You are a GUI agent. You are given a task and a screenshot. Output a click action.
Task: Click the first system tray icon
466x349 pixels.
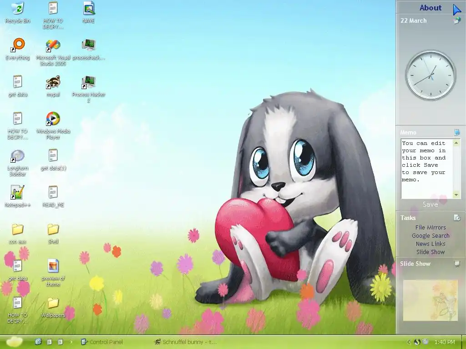[417, 342]
